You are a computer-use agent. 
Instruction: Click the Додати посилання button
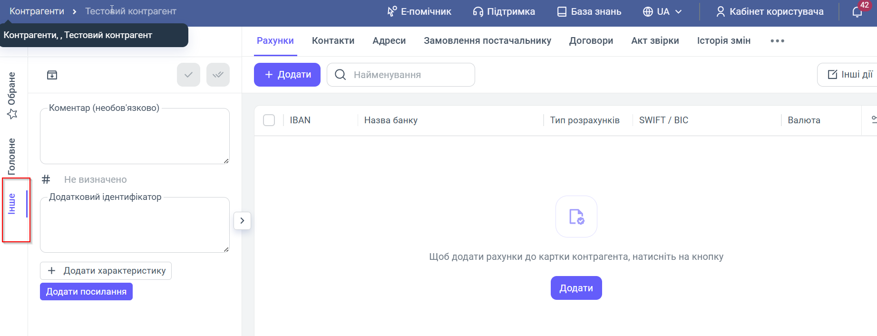[x=86, y=292]
